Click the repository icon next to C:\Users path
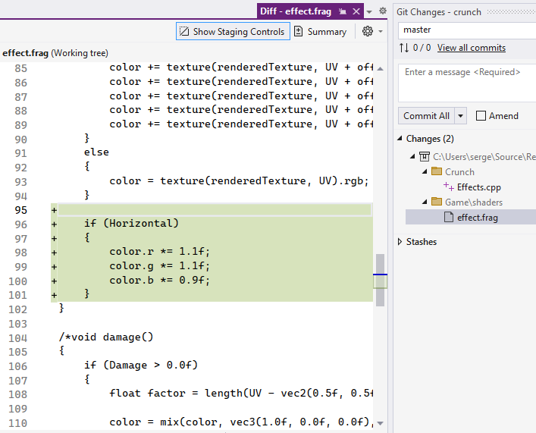The width and height of the screenshot is (536, 433). click(x=425, y=157)
